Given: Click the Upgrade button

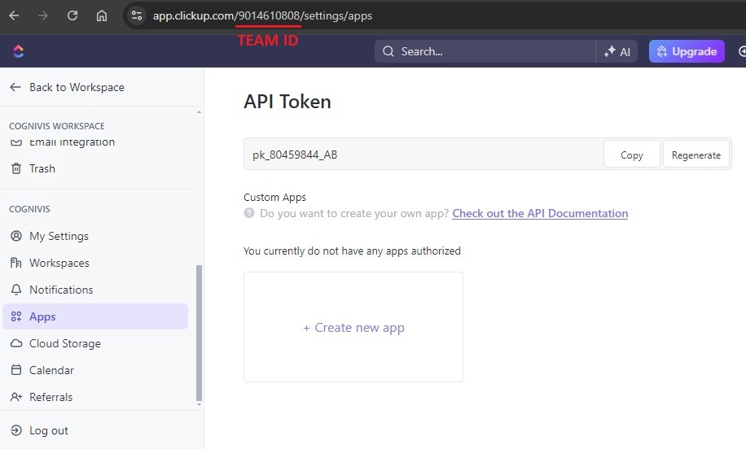Looking at the screenshot, I should point(687,51).
